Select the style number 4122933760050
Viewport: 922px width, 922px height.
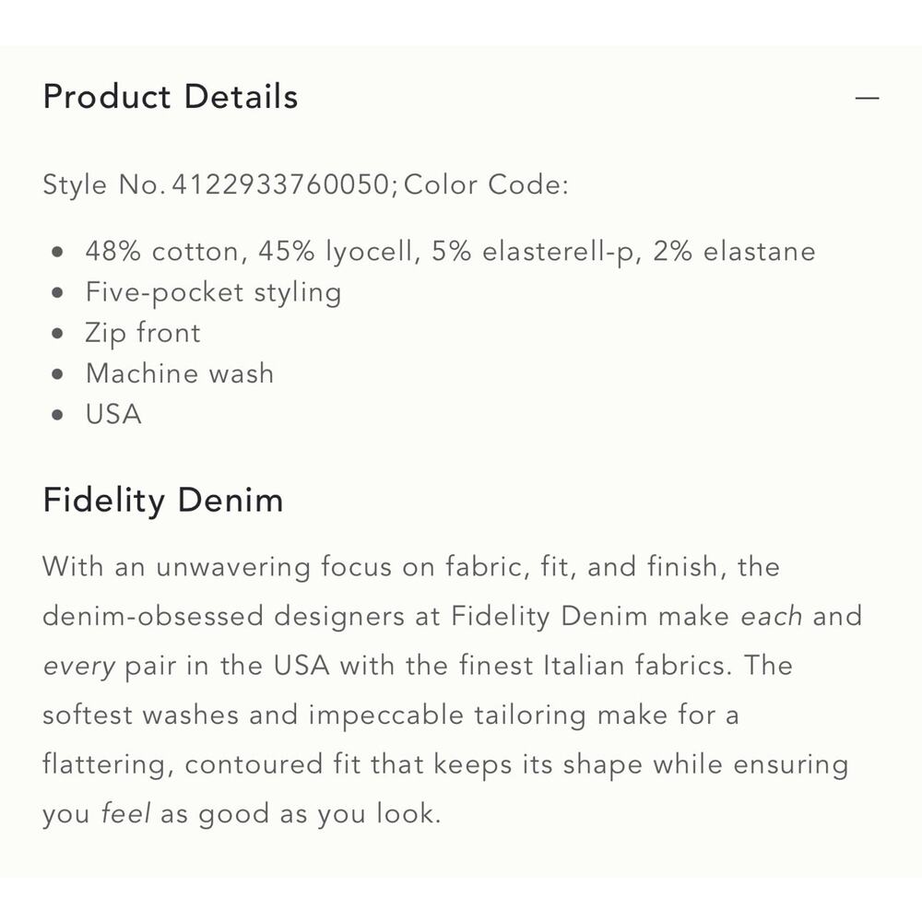(x=280, y=184)
